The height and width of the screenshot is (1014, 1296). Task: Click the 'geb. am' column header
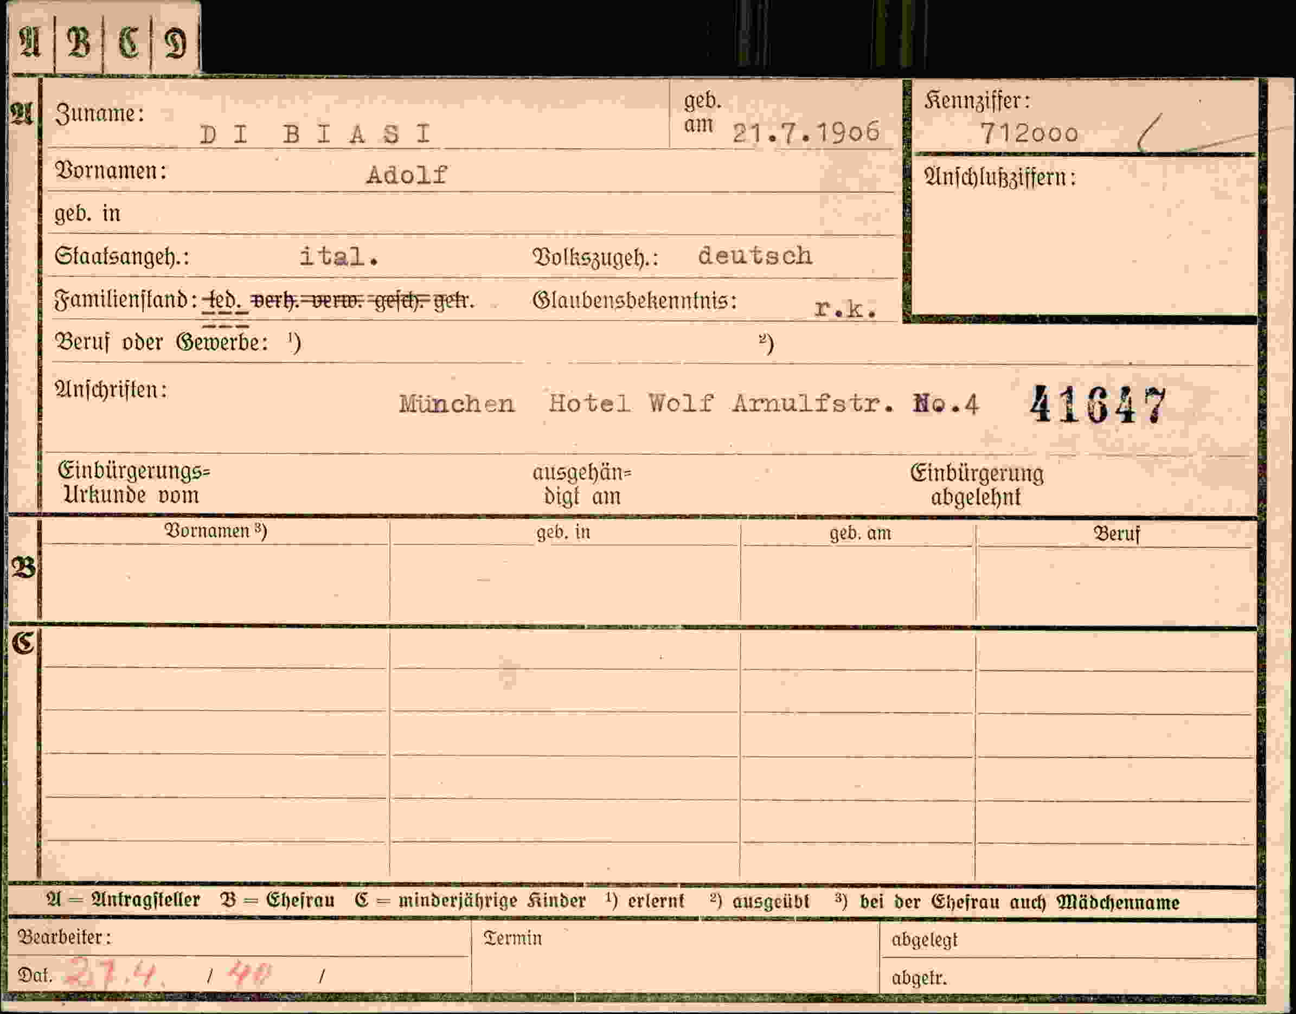[860, 534]
